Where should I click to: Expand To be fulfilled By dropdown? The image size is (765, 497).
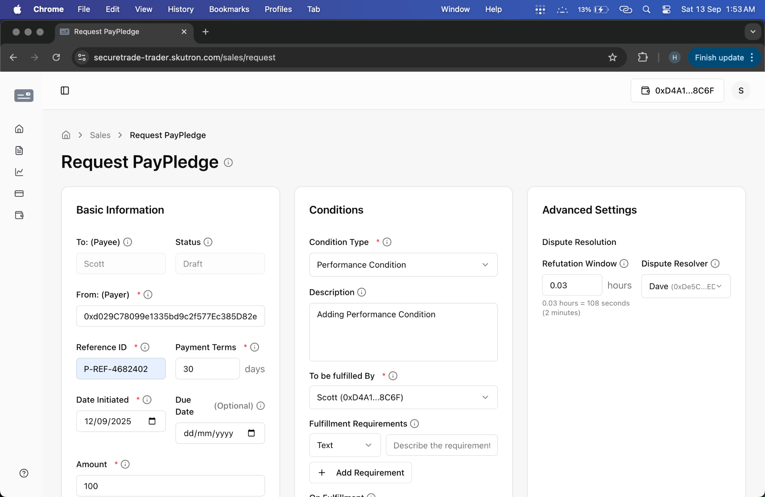coord(403,397)
